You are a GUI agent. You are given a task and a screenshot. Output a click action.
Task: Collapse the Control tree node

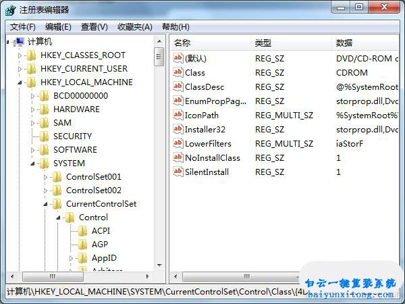pyautogui.click(x=58, y=218)
